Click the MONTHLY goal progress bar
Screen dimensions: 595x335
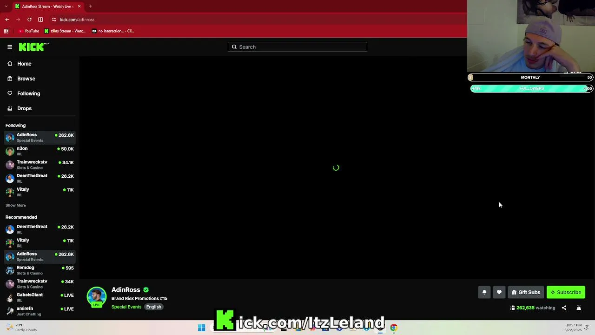coord(530,77)
